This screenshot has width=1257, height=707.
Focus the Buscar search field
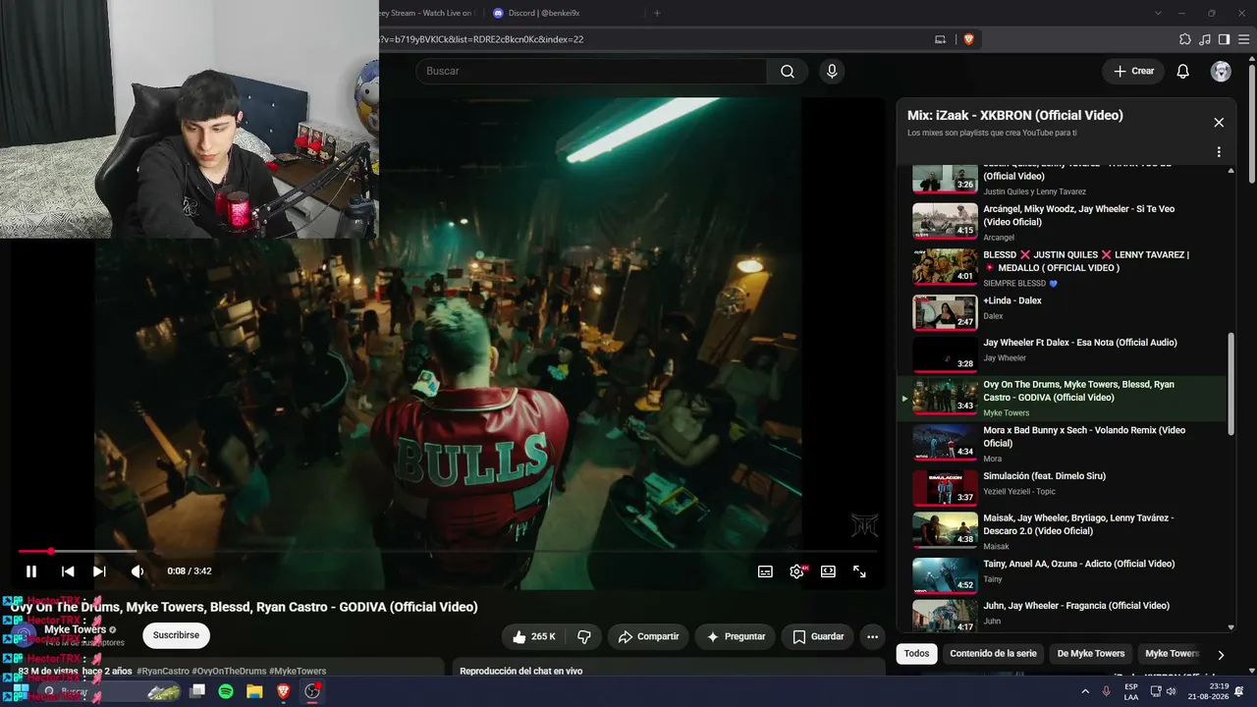[x=591, y=71]
